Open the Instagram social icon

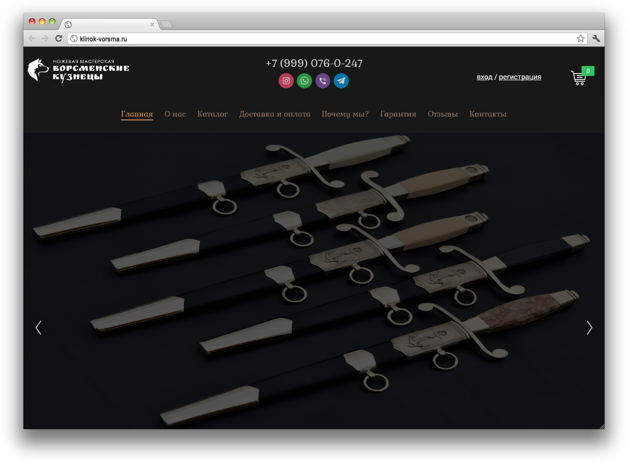point(286,81)
